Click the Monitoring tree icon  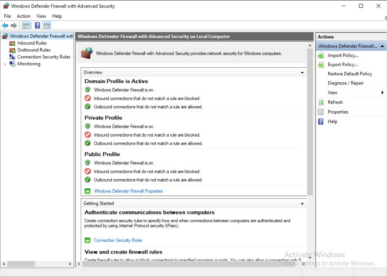(12, 63)
